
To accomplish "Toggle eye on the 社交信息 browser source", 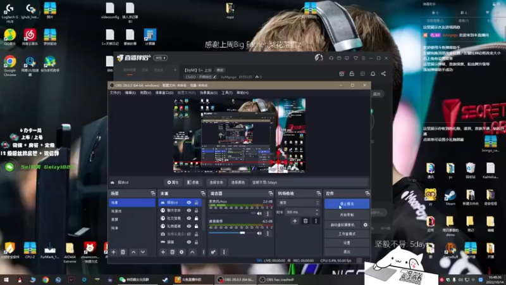I will [188, 218].
